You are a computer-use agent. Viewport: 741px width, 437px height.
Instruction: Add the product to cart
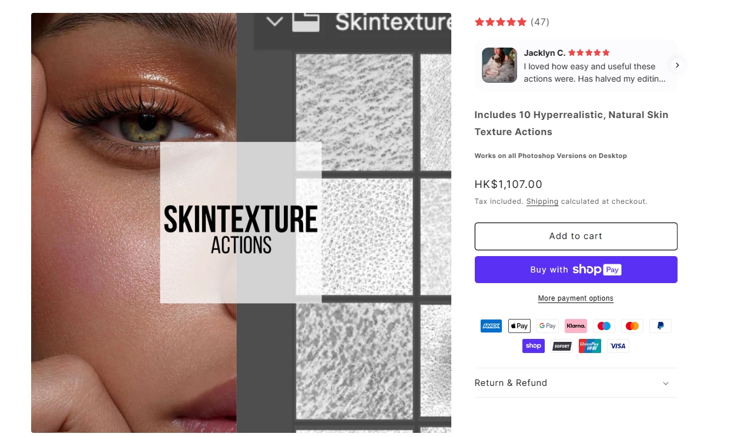pos(576,236)
